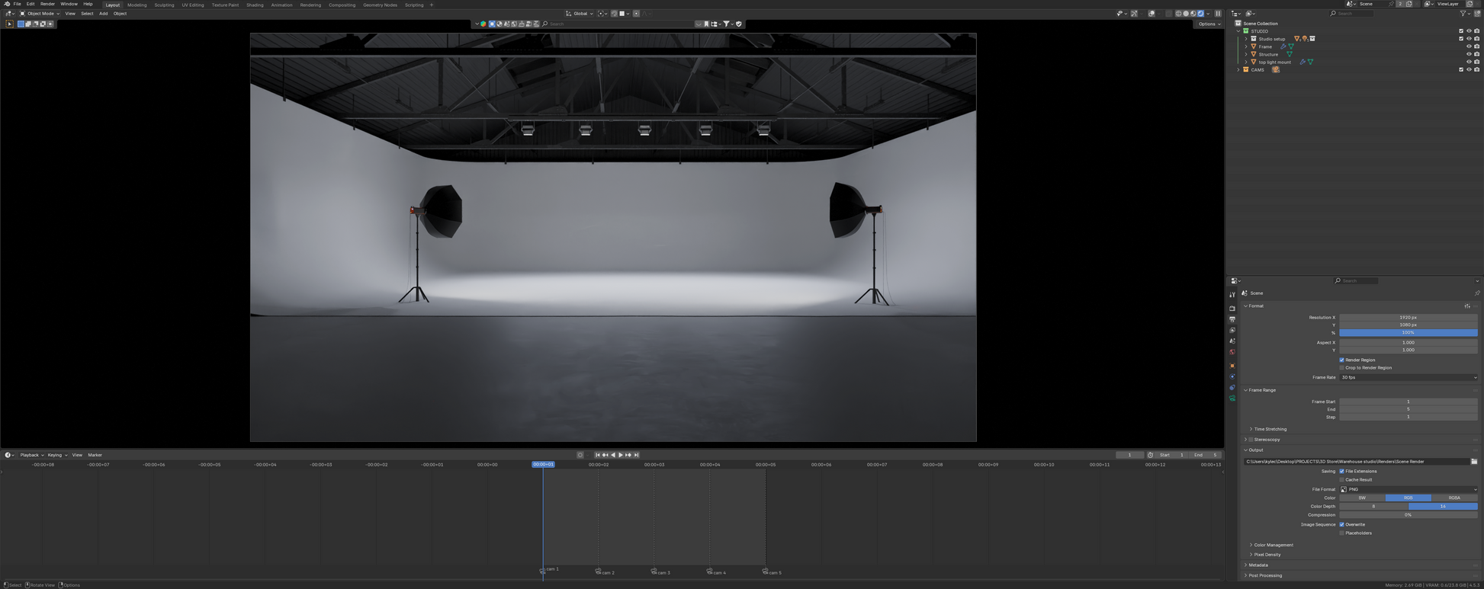Open the output path folder browser
This screenshot has height=589, width=1484.
pos(1474,462)
